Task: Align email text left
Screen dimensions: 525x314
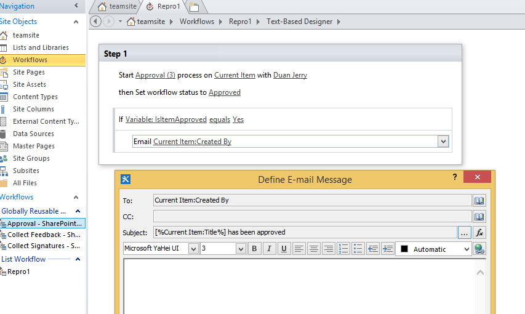Action: [299, 249]
